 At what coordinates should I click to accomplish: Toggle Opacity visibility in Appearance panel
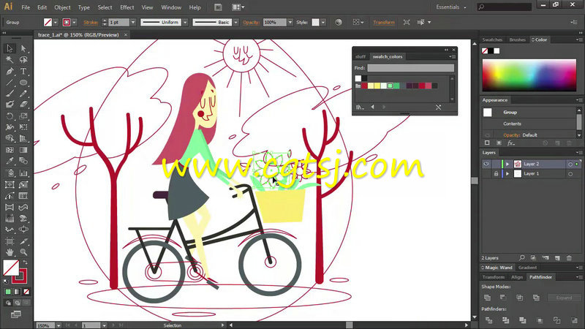pyautogui.click(x=487, y=135)
